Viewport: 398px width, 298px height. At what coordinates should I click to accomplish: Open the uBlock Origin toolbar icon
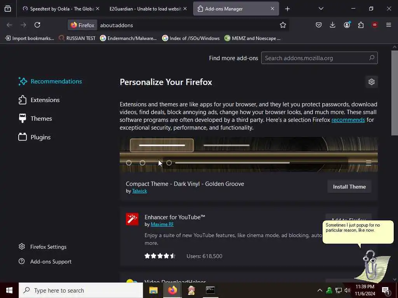(x=375, y=24)
